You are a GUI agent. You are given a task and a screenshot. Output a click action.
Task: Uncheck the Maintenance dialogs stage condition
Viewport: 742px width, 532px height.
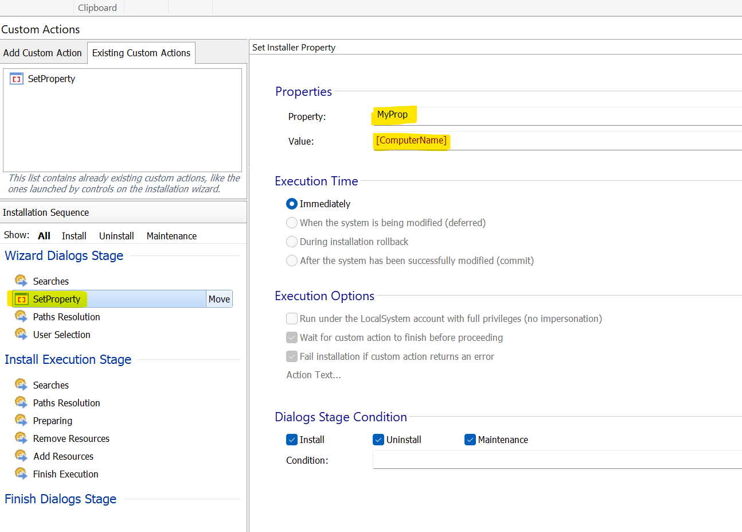pyautogui.click(x=470, y=440)
